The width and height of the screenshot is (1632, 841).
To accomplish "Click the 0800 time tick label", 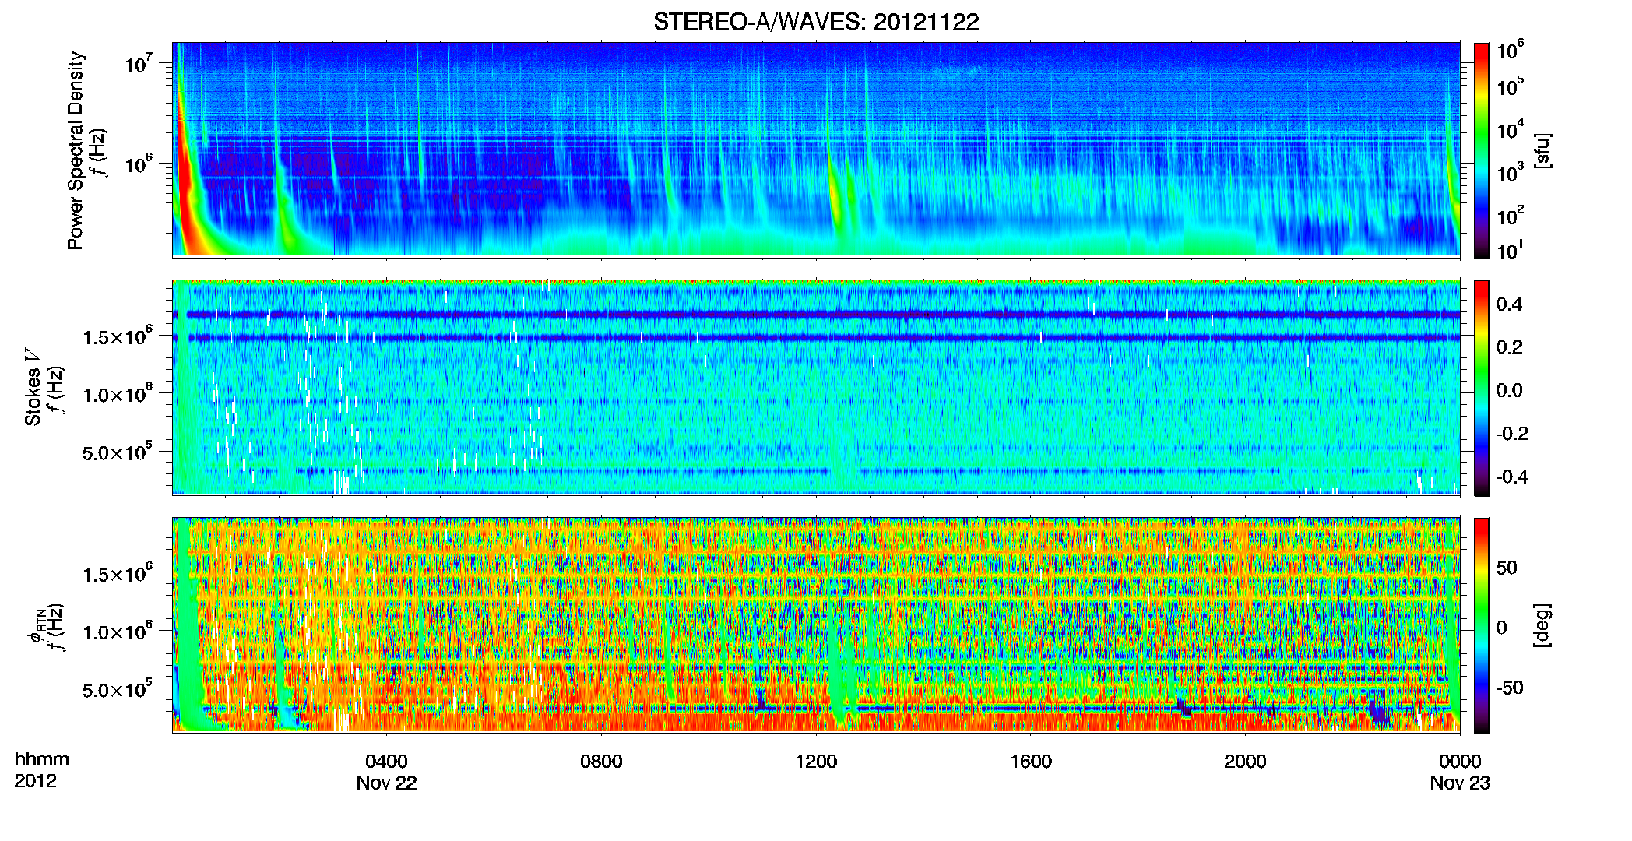I will coord(601,762).
